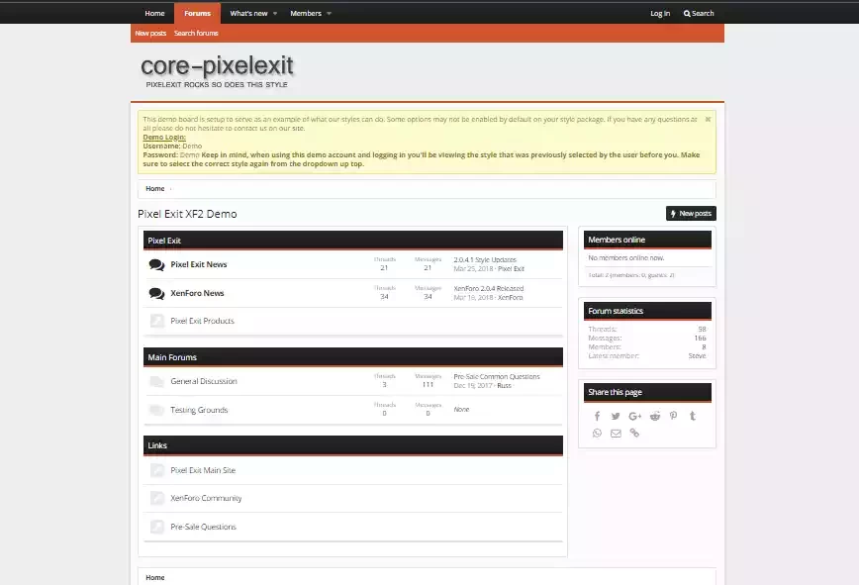The width and height of the screenshot is (859, 585).
Task: Click the Testing Grounds forum icon
Action: point(156,410)
